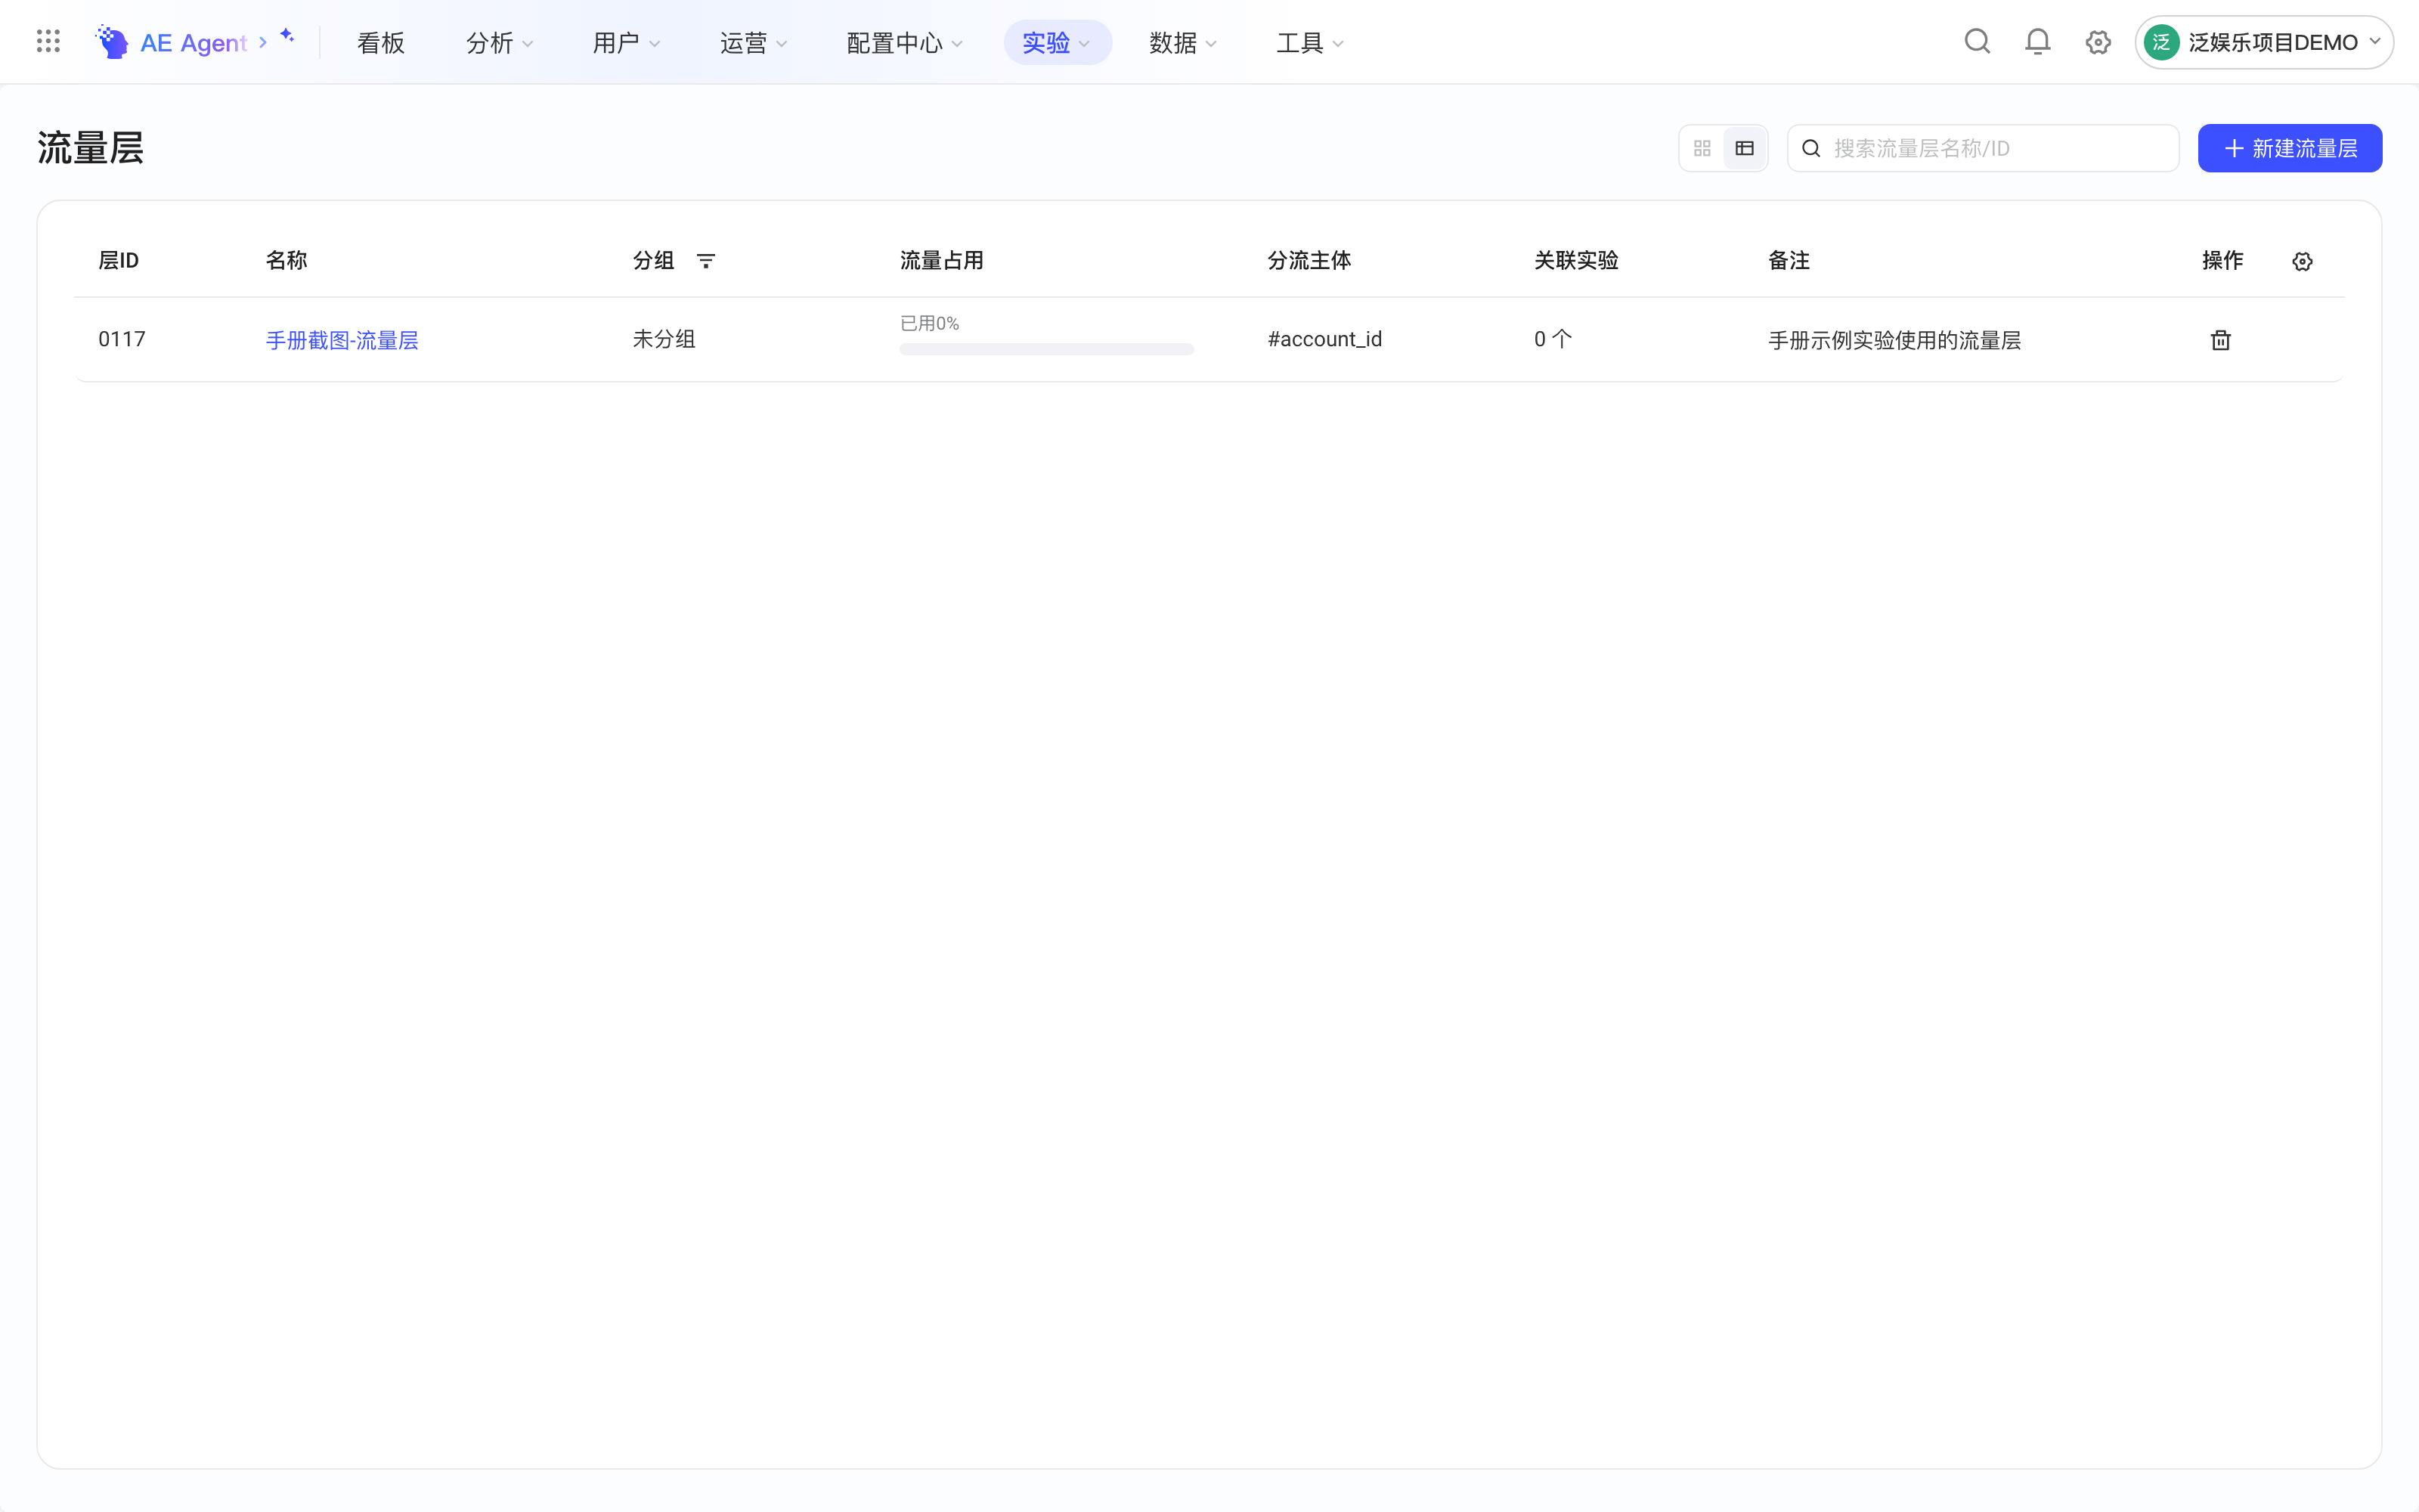Expand the 分析 dropdown menu
Viewport: 2419px width, 1512px height.
499,42
